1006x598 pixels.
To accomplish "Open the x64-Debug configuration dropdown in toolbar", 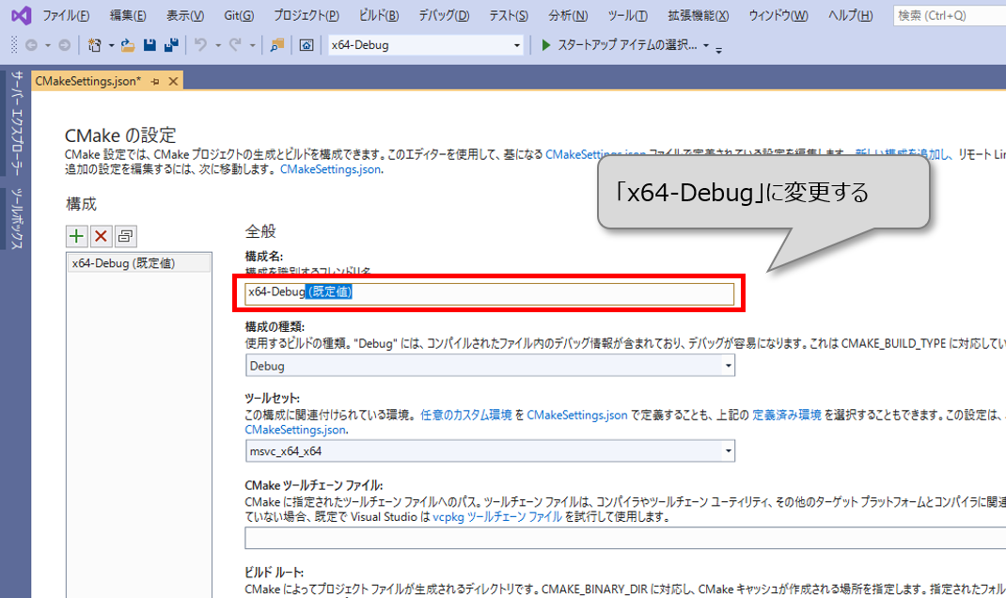I will click(x=426, y=45).
